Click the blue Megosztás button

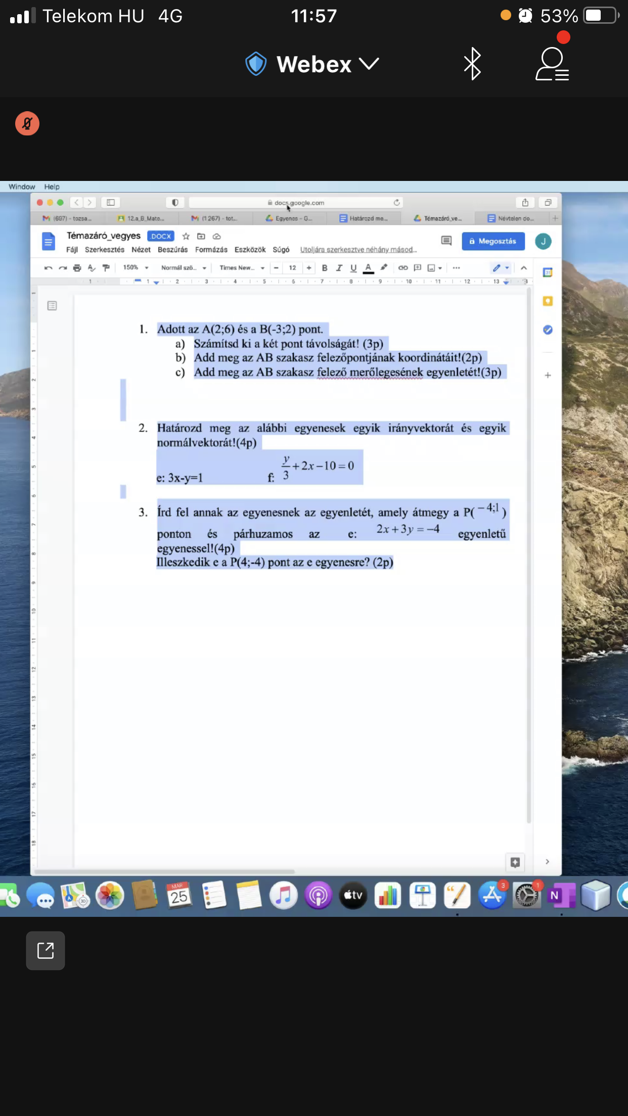[x=493, y=241]
